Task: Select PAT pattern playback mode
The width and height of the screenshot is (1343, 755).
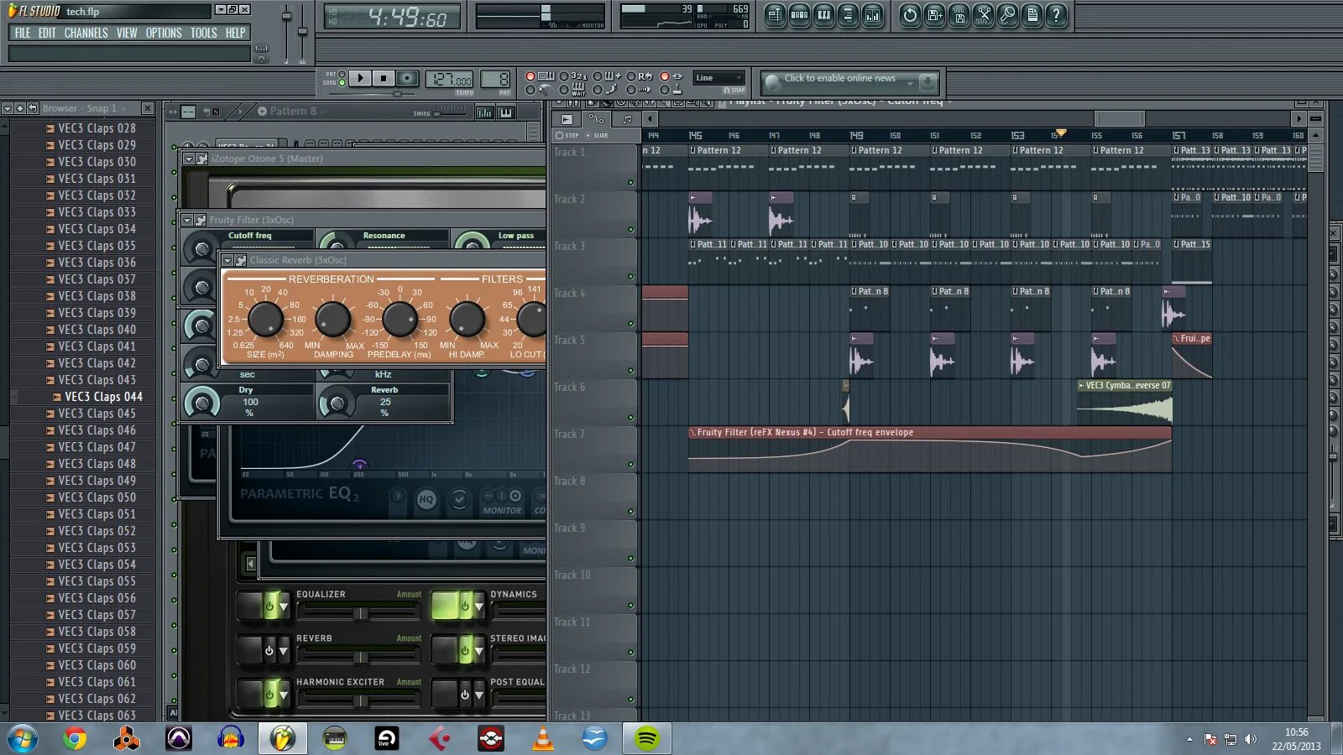Action: click(342, 75)
